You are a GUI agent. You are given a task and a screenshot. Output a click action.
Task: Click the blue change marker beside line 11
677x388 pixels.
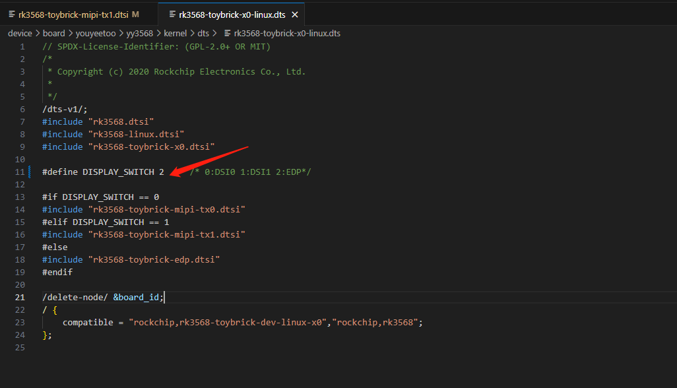pos(30,172)
